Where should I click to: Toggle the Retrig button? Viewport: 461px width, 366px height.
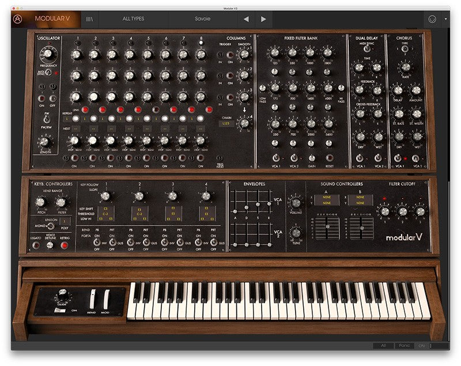tap(65, 245)
